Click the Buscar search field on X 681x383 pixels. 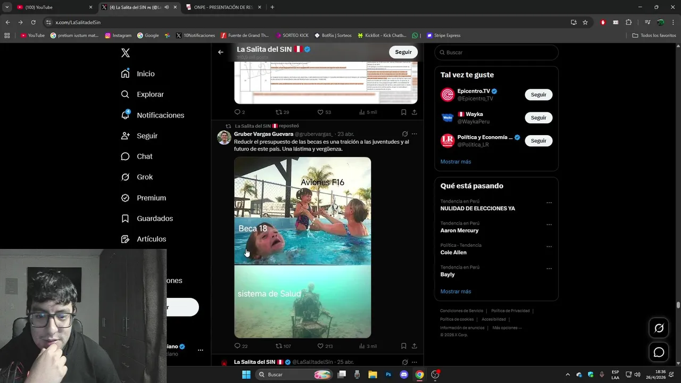tap(496, 53)
